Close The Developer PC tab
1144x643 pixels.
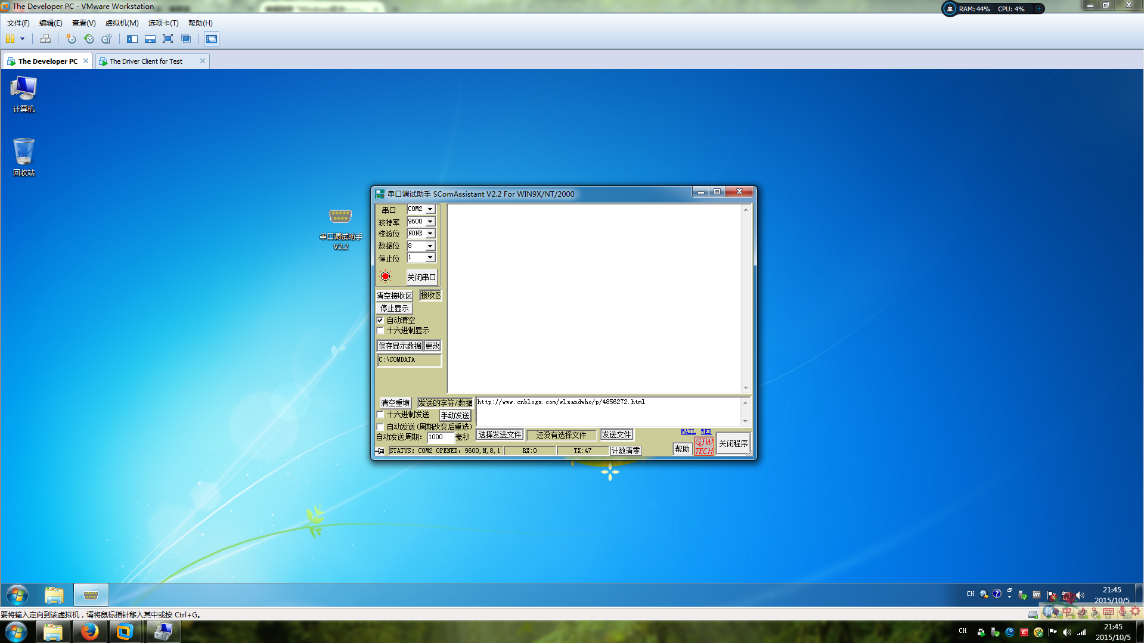[x=86, y=61]
